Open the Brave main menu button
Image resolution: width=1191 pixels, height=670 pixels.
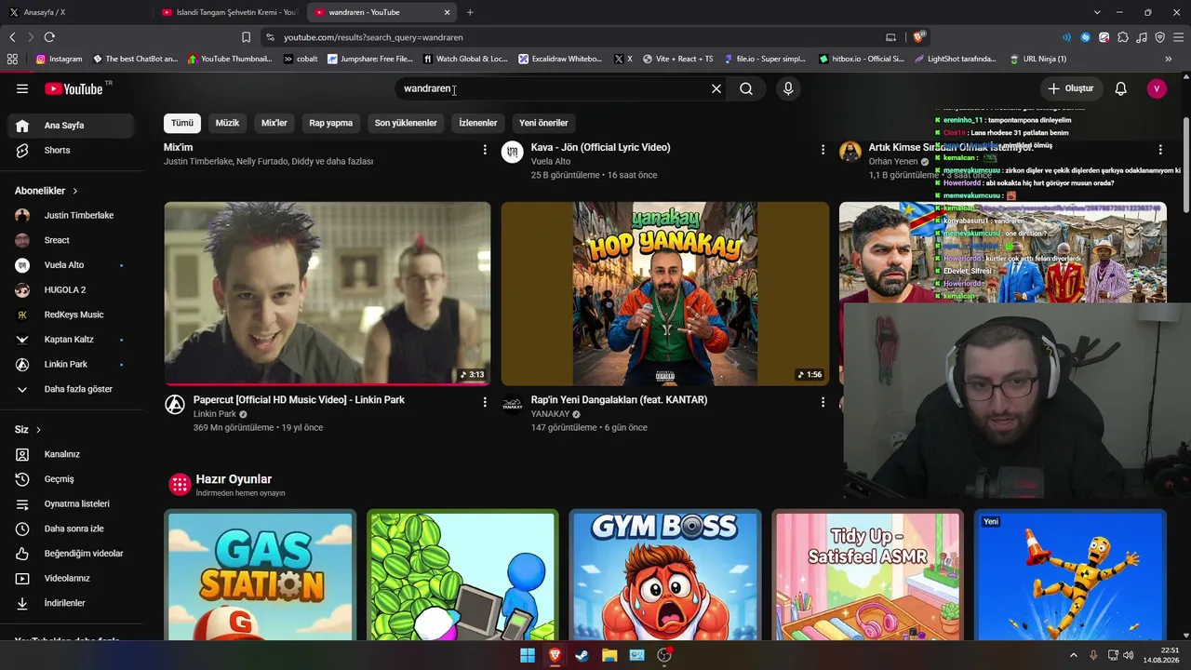coord(1178,37)
